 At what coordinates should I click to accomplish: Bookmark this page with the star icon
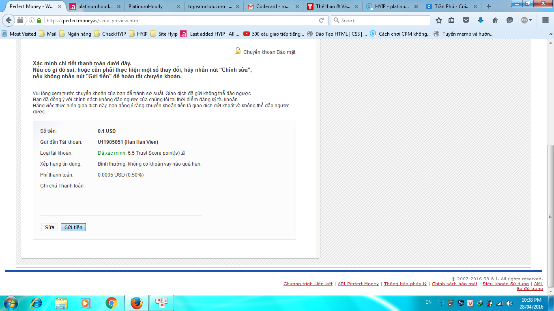(x=438, y=20)
